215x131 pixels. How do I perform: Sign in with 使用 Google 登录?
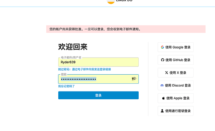point(176,47)
